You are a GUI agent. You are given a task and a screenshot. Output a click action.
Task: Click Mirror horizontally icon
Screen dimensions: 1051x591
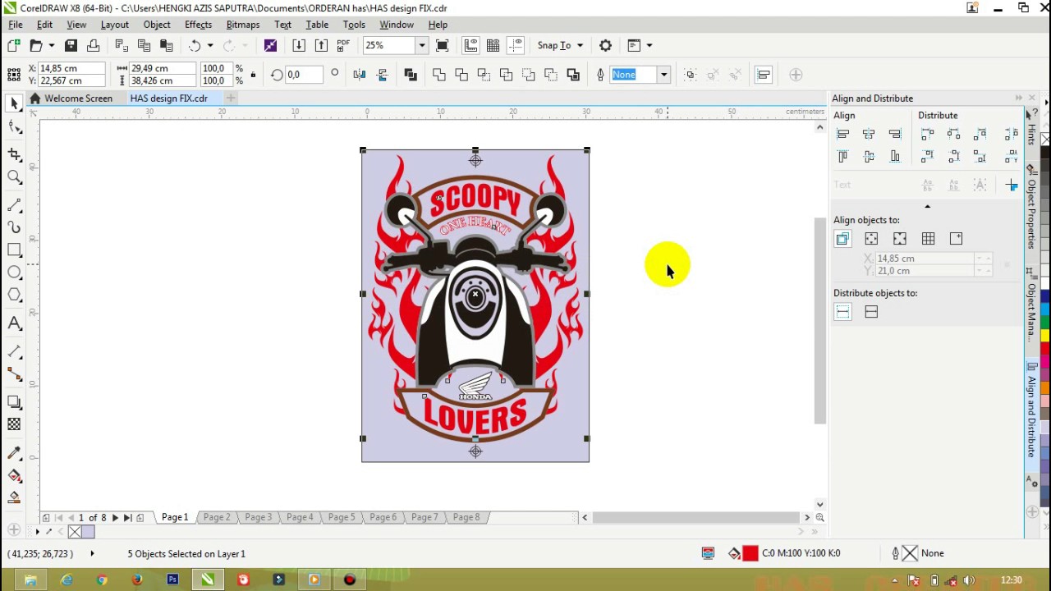point(359,75)
